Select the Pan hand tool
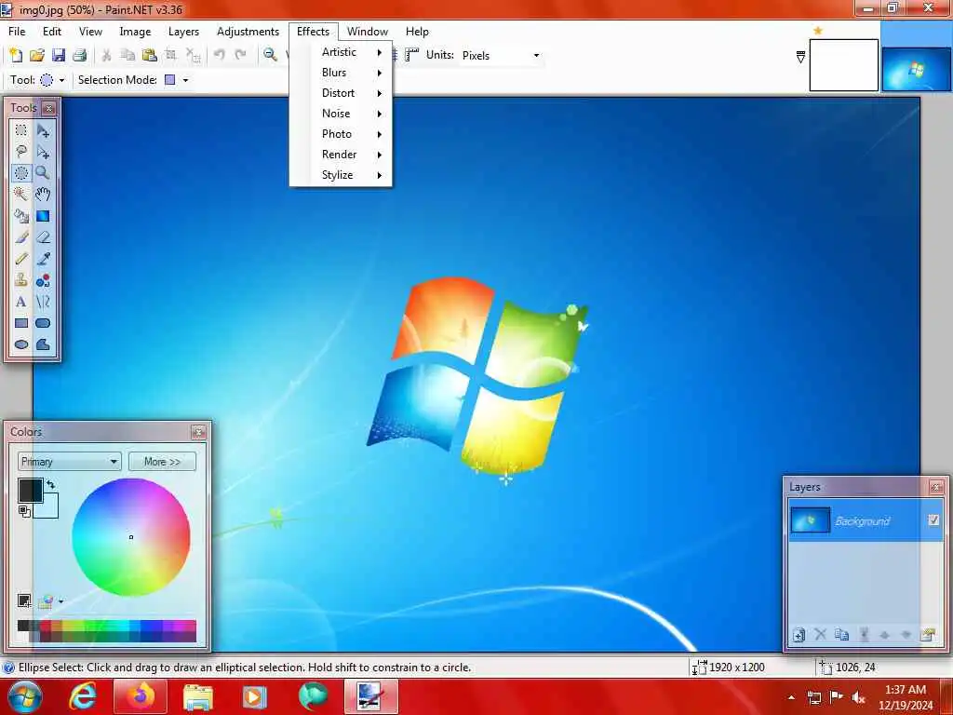The image size is (953, 715). pyautogui.click(x=43, y=194)
